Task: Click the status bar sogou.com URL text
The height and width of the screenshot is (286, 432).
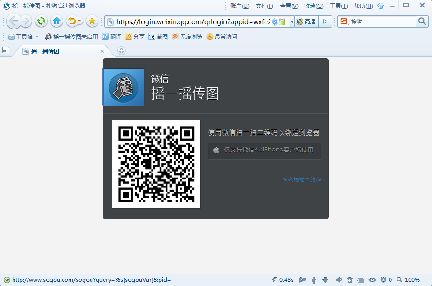Action: 91,280
